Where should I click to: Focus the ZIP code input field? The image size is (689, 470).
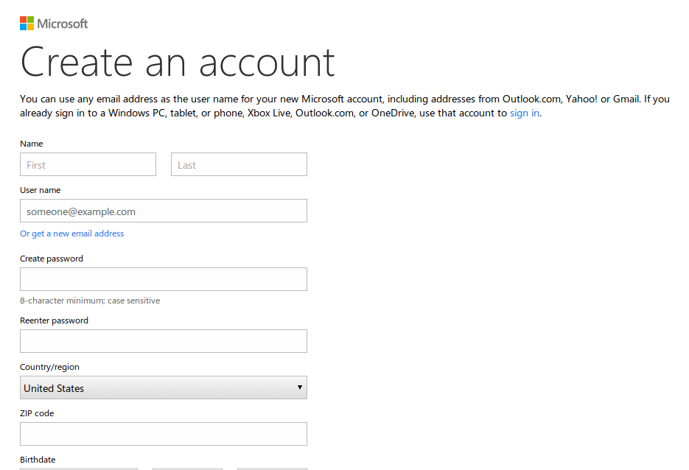point(163,434)
